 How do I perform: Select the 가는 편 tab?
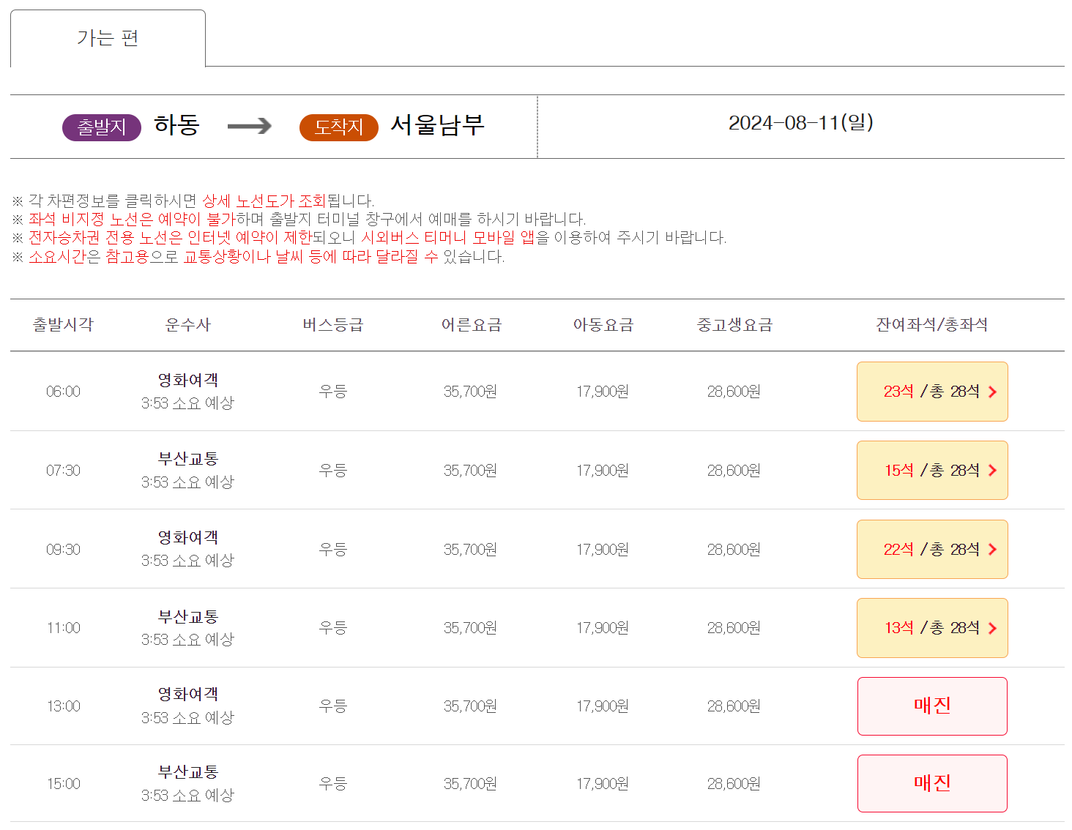(x=108, y=38)
